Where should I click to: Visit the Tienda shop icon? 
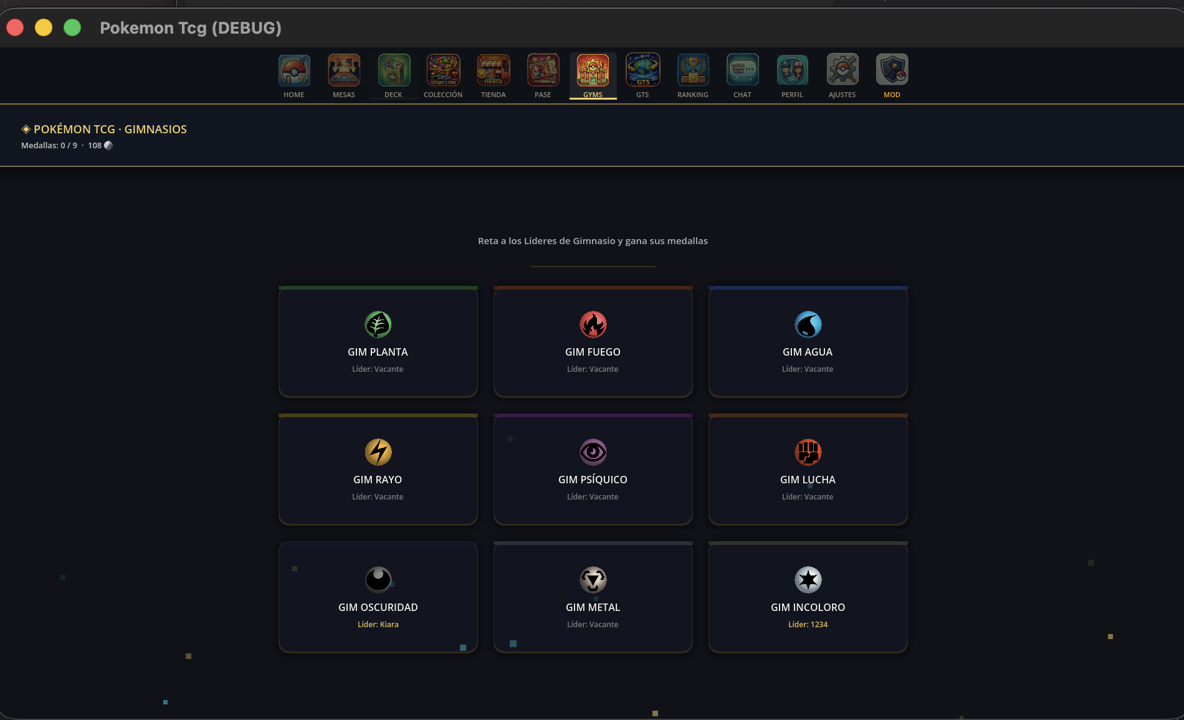[493, 70]
